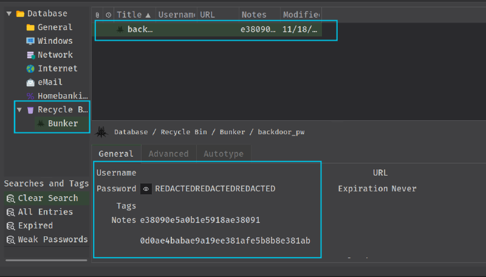486x277 pixels.
Task: Click the paperclip attachments column header
Action: (97, 15)
